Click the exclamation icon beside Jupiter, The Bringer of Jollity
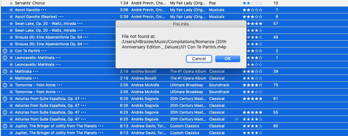Screen dimensions: 348x136 point(5,126)
